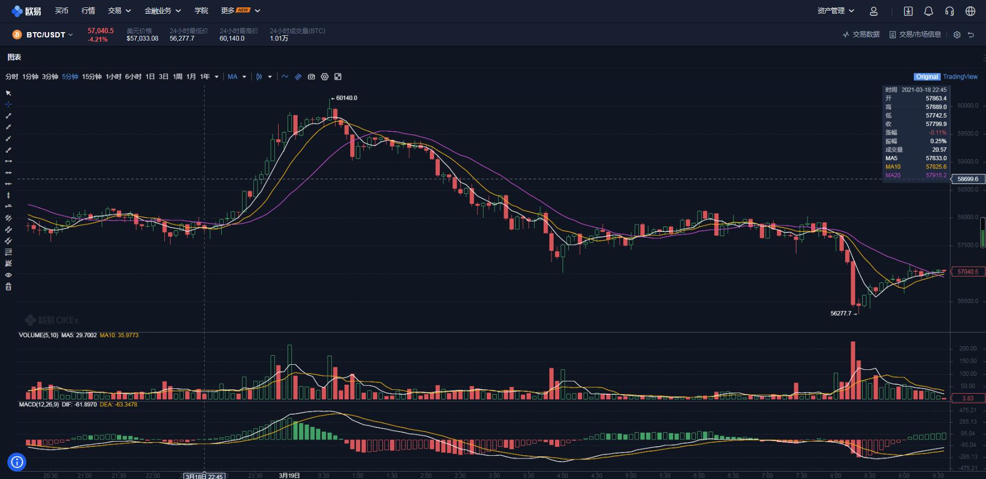Click the camera screenshot icon
The width and height of the screenshot is (986, 479).
[x=311, y=77]
